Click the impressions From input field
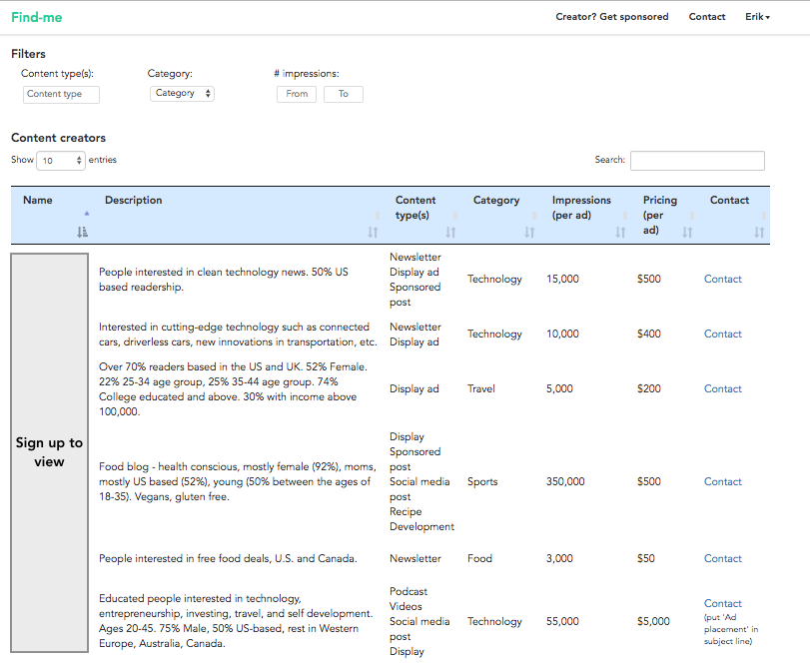This screenshot has height=668, width=810. click(297, 94)
